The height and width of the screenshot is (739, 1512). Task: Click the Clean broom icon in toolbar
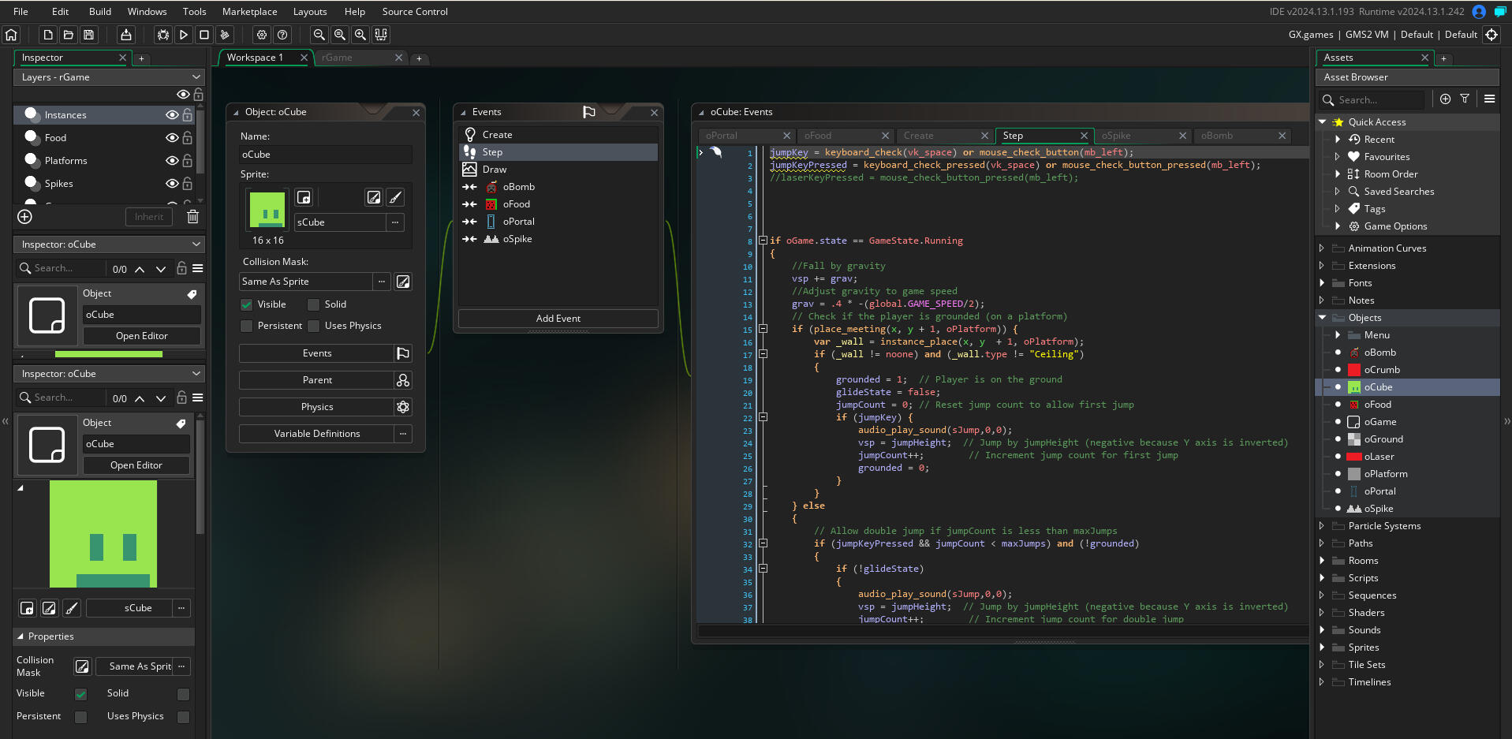click(x=225, y=35)
